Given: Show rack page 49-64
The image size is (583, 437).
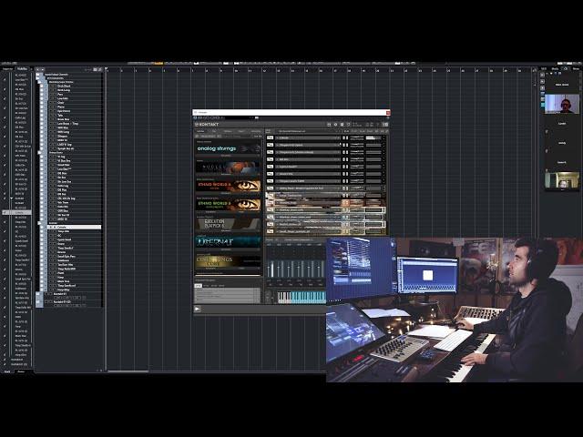Looking at the screenshot, I should tap(371, 131).
